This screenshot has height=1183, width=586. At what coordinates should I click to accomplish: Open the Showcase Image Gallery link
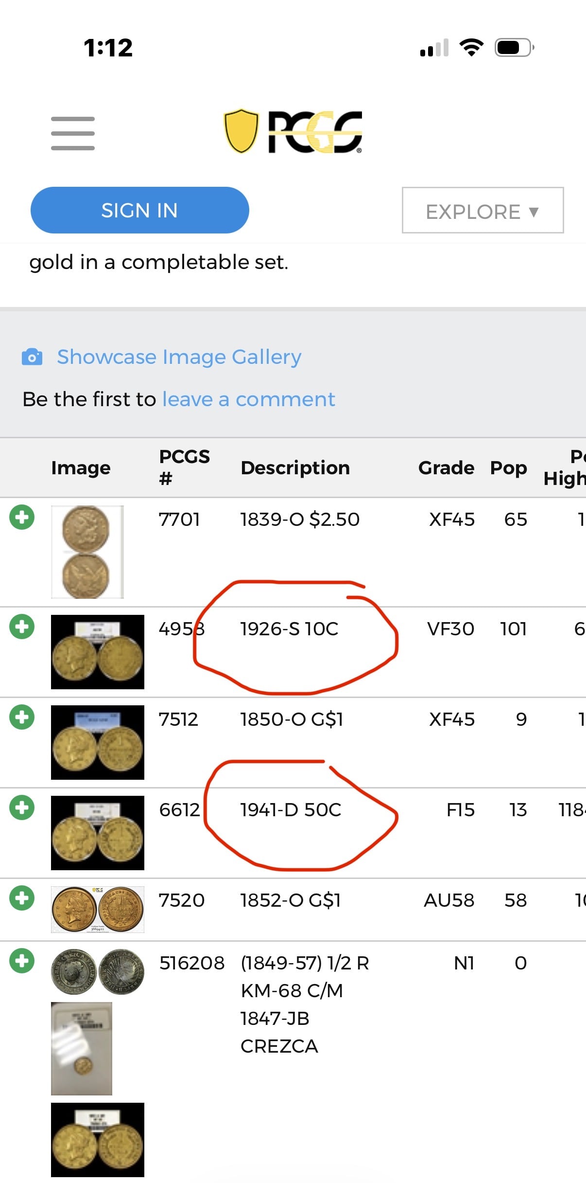pos(179,357)
